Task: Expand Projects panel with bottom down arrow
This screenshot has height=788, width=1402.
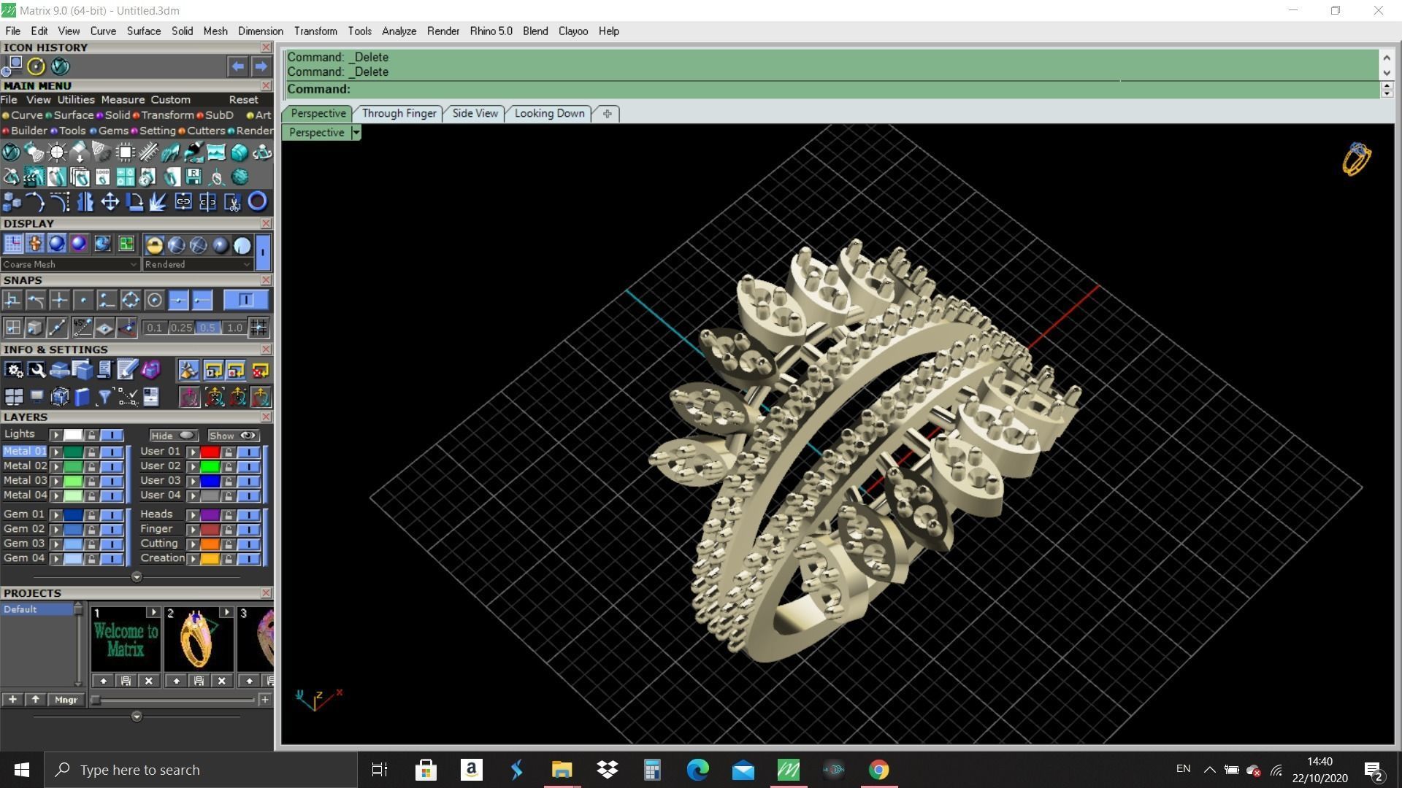Action: [x=137, y=716]
